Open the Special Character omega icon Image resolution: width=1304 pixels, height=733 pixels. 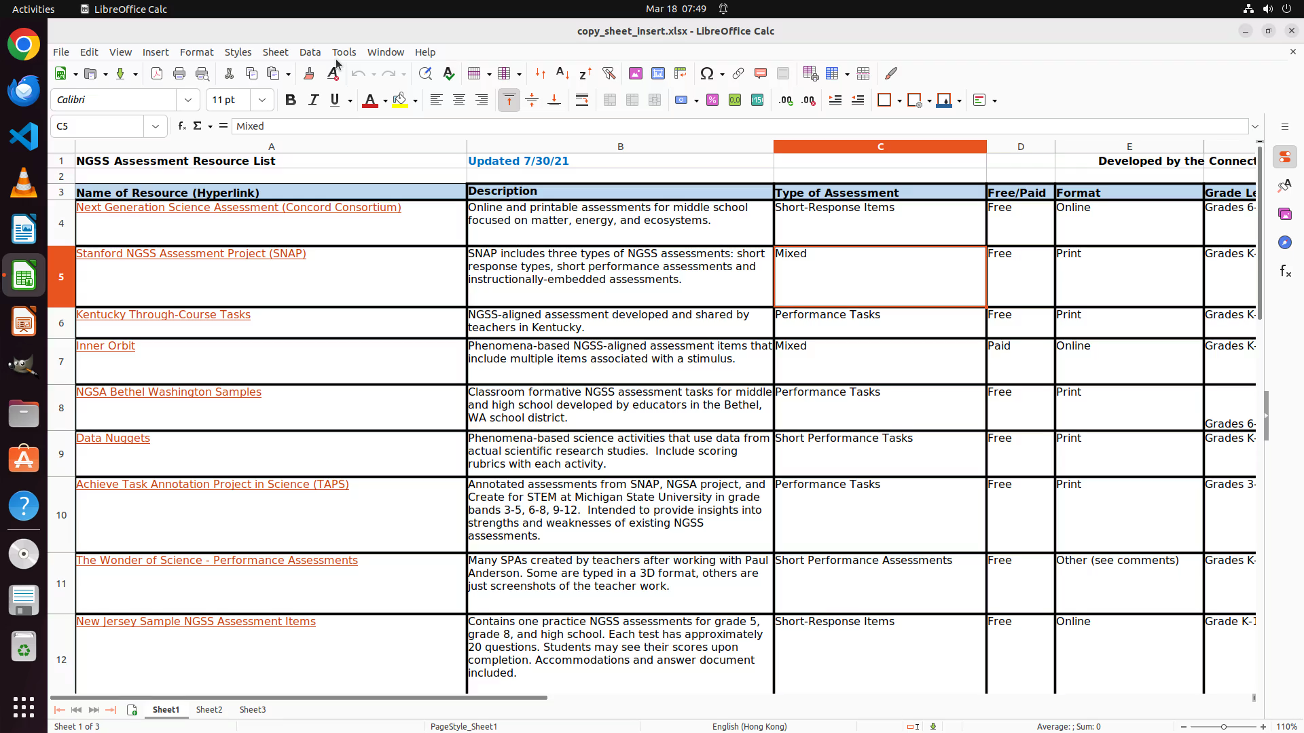pos(707,73)
